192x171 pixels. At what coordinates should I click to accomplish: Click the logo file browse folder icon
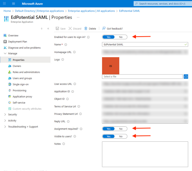(x=186, y=77)
